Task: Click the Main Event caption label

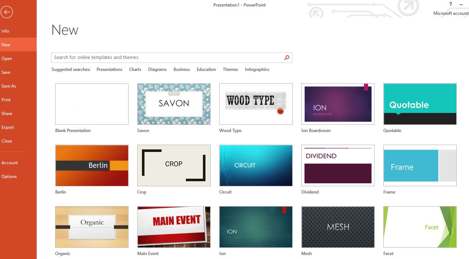Action: click(x=148, y=254)
